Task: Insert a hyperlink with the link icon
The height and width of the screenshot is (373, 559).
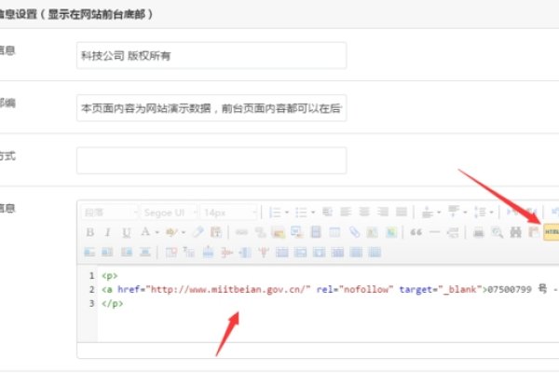Action: coord(241,232)
